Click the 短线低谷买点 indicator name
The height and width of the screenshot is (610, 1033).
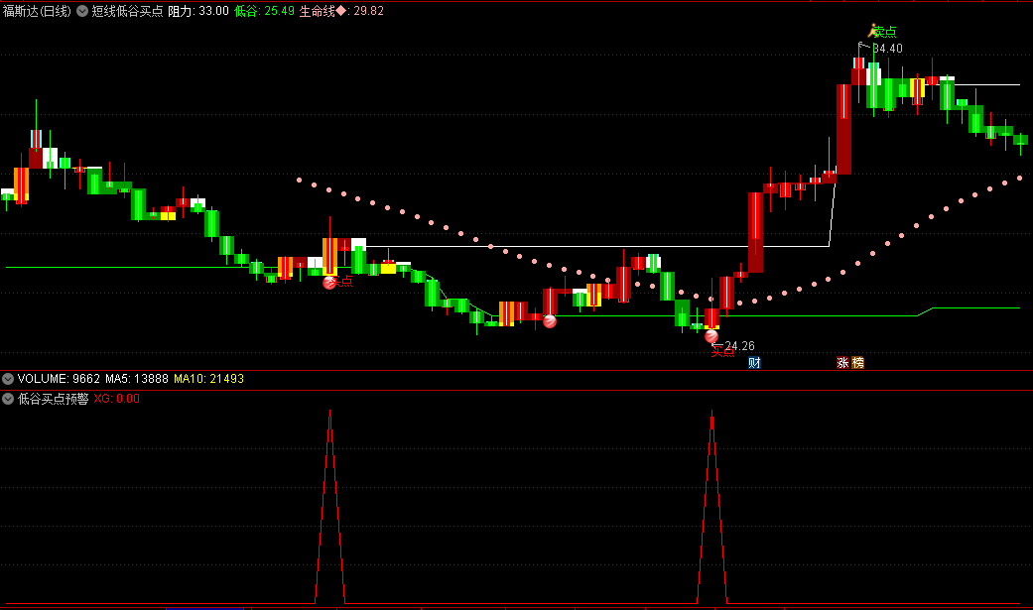click(x=127, y=11)
